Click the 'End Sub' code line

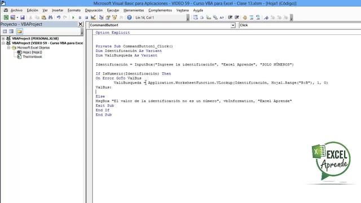pyautogui.click(x=104, y=115)
